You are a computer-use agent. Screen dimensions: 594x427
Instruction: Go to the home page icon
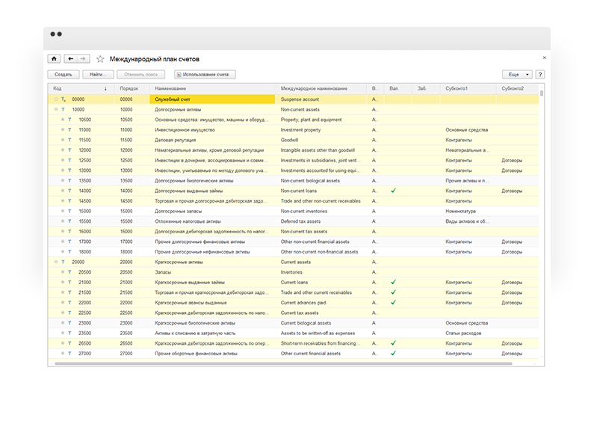tap(54, 59)
